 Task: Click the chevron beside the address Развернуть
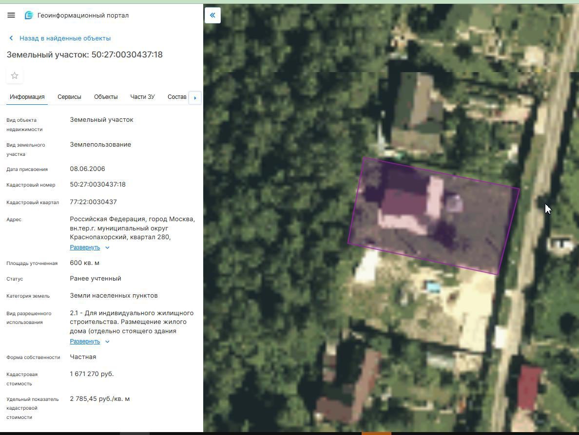(x=107, y=247)
